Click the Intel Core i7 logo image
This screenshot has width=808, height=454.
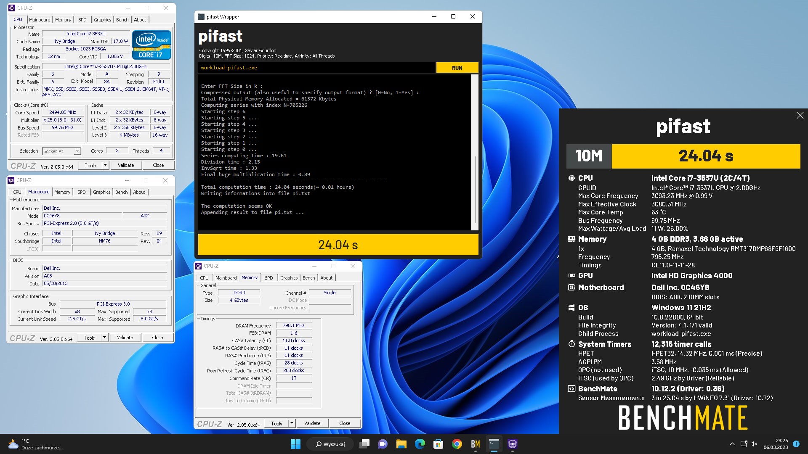tap(151, 45)
